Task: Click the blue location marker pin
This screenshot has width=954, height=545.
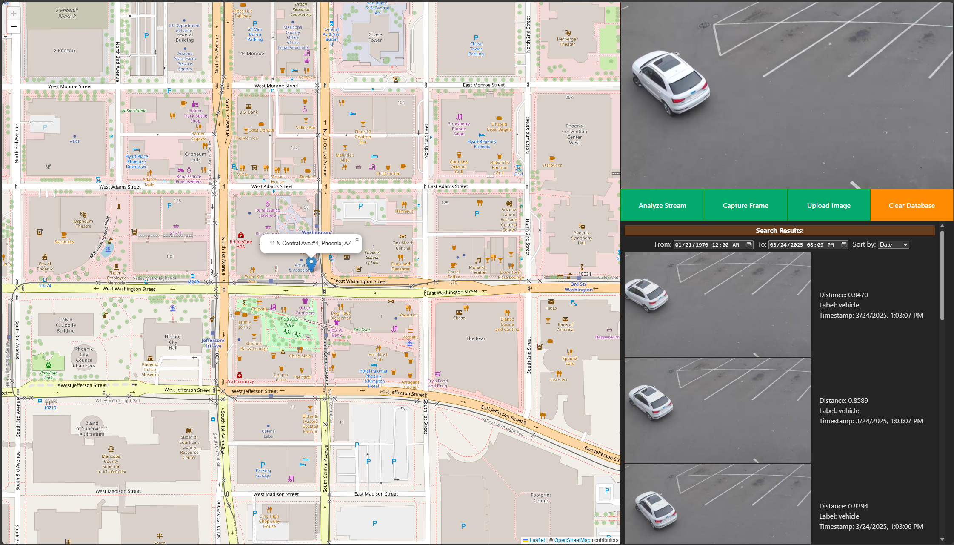Action: pos(311,264)
